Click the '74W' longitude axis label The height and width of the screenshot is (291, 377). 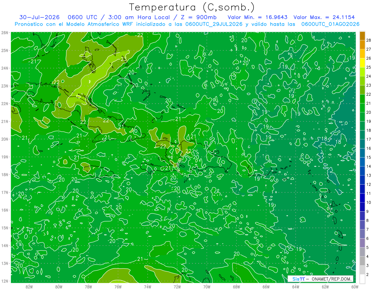(148, 287)
